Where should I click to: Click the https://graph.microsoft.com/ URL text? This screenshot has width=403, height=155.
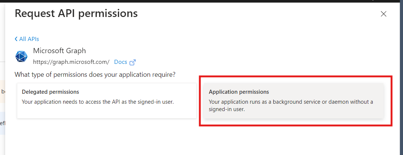(x=71, y=62)
